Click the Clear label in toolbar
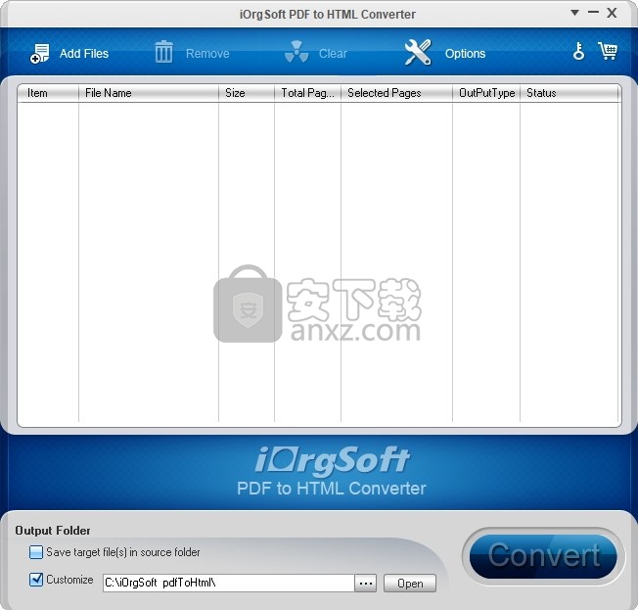Viewport: 638px width, 610px height. pyautogui.click(x=333, y=53)
